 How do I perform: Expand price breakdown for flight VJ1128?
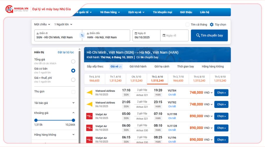pos(211,128)
